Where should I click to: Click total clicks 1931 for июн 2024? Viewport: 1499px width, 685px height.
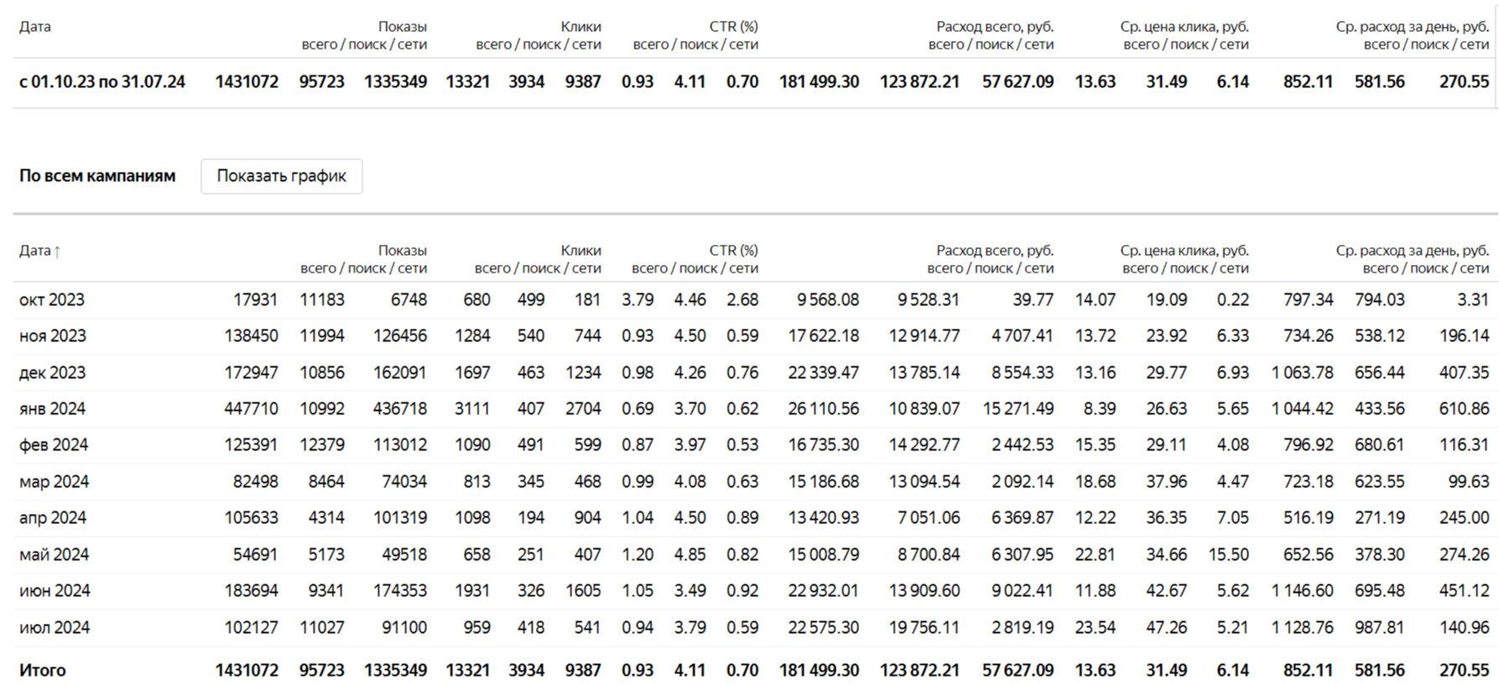(x=472, y=590)
